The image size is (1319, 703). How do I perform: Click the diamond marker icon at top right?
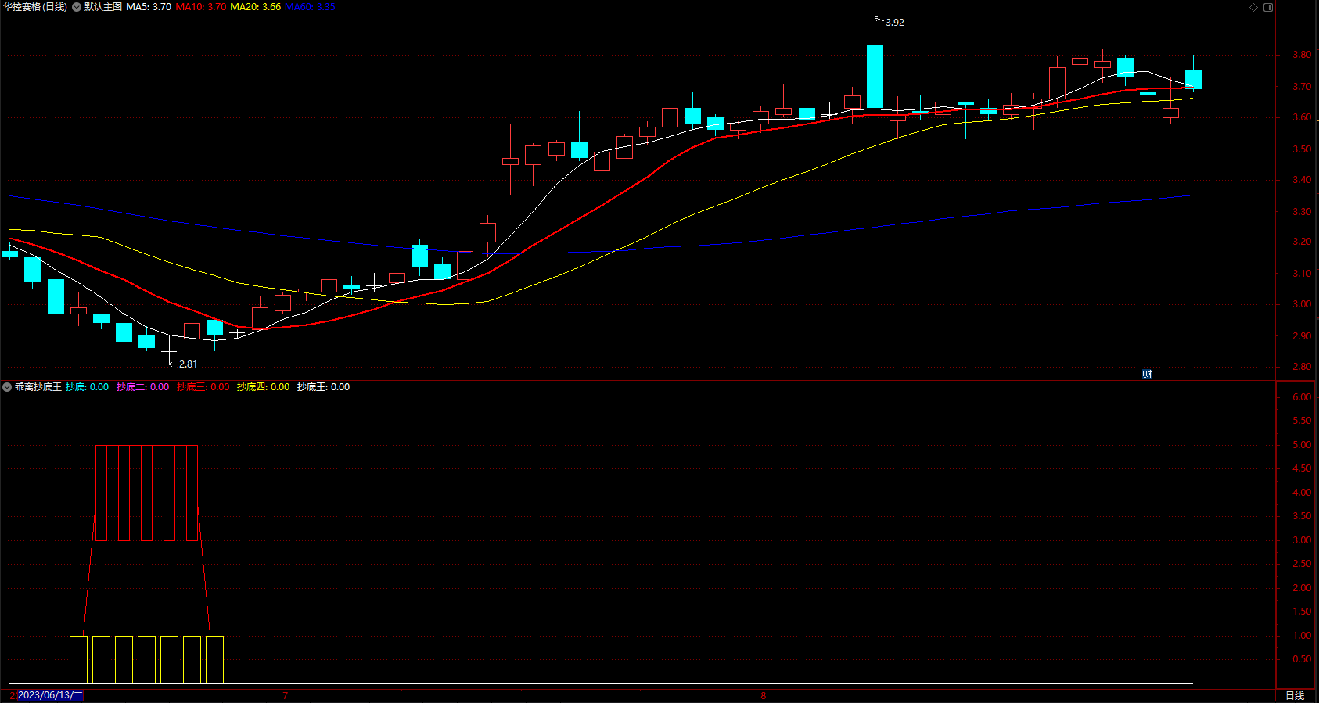click(1253, 7)
